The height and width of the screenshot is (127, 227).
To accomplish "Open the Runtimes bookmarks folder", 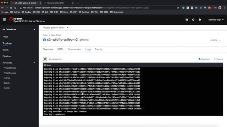I will [x=84, y=12].
